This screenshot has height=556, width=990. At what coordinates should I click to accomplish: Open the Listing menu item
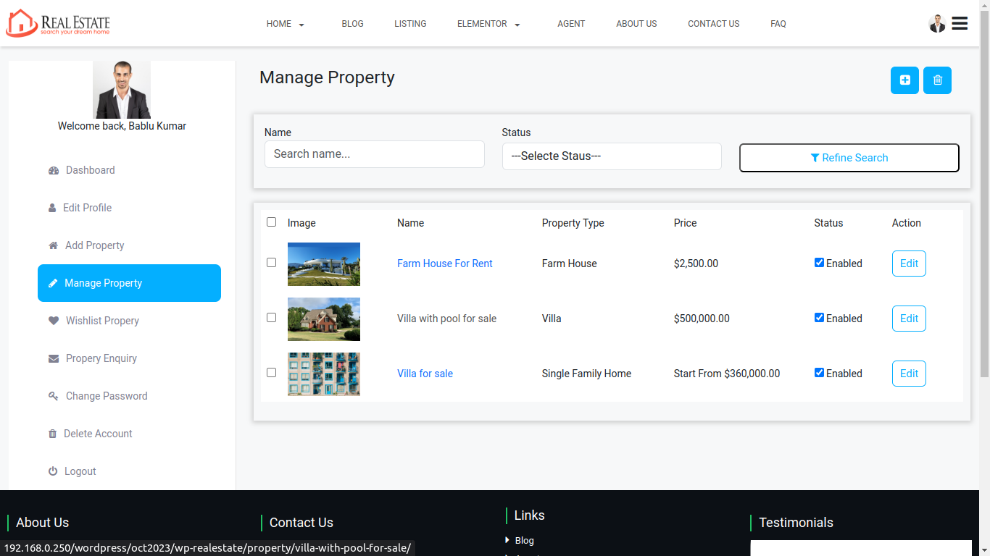point(410,24)
